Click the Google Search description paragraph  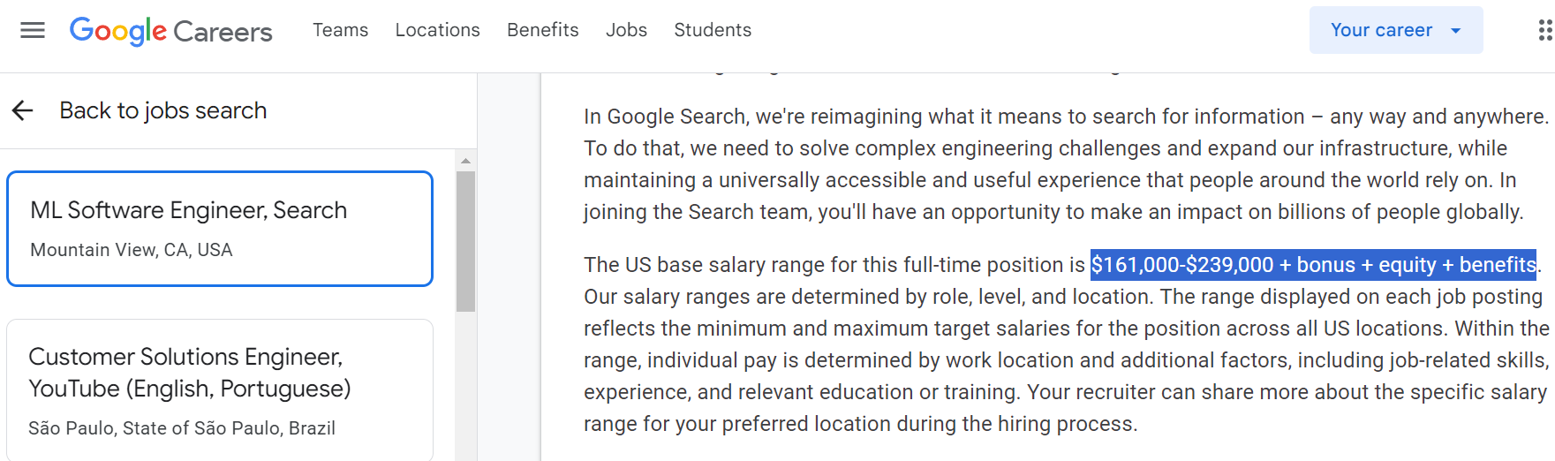(x=1066, y=164)
